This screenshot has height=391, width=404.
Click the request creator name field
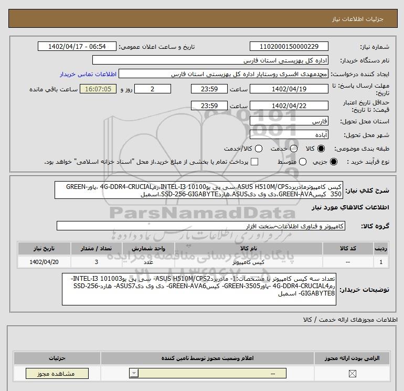224,74
